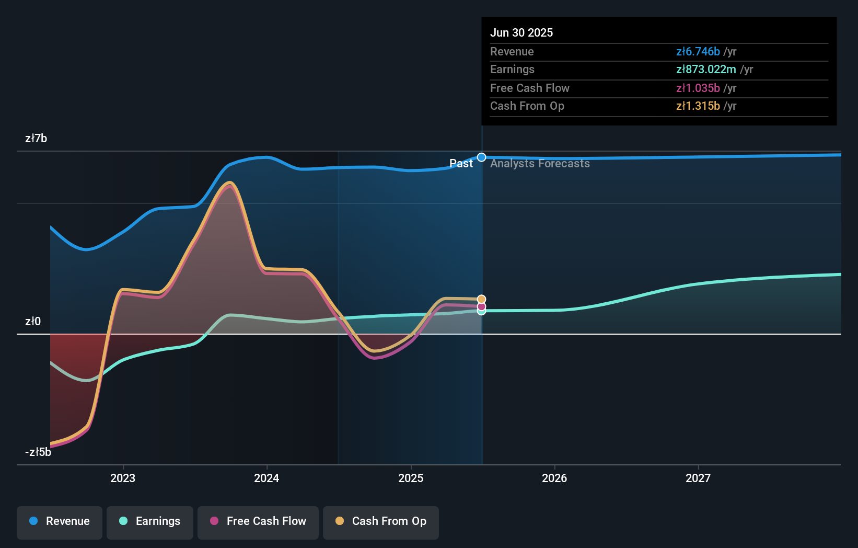This screenshot has height=548, width=858.
Task: Click the Revenue row label in tooltip
Action: (512, 51)
